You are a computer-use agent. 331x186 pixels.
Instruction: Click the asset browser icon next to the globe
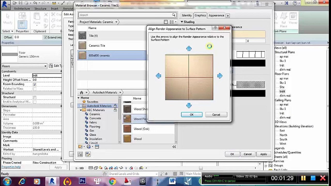tap(97, 147)
